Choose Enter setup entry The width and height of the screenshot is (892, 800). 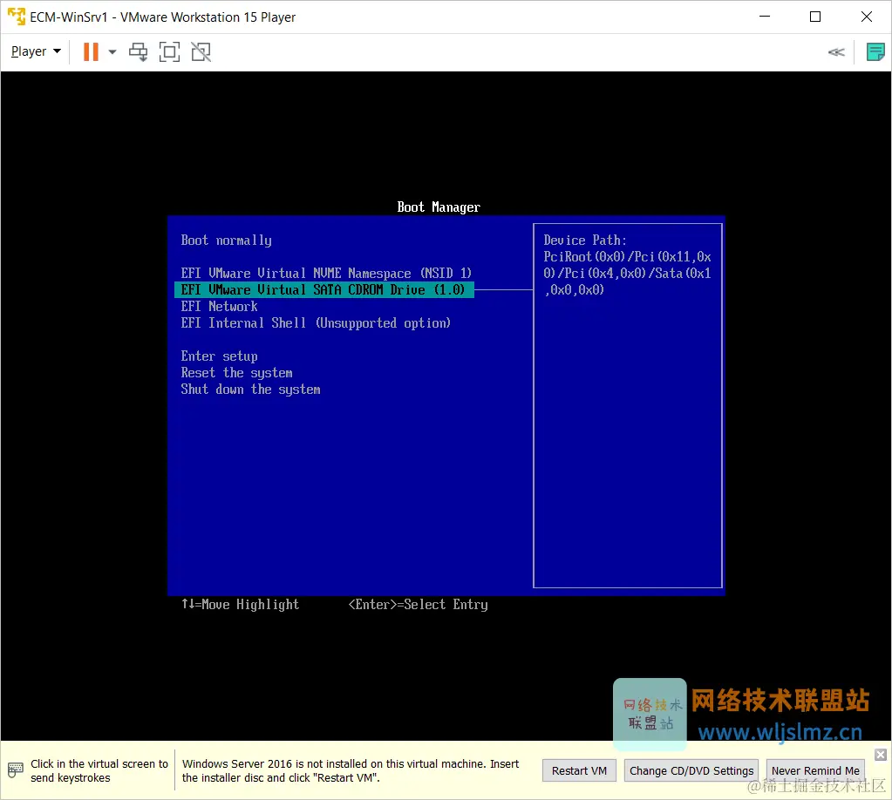[219, 356]
